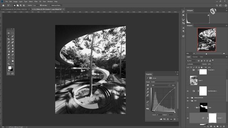228x128 pixels.
Task: Select the Frame tool
Action: click(x=13, y=39)
